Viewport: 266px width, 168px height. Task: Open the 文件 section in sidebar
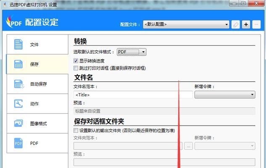click(37, 45)
